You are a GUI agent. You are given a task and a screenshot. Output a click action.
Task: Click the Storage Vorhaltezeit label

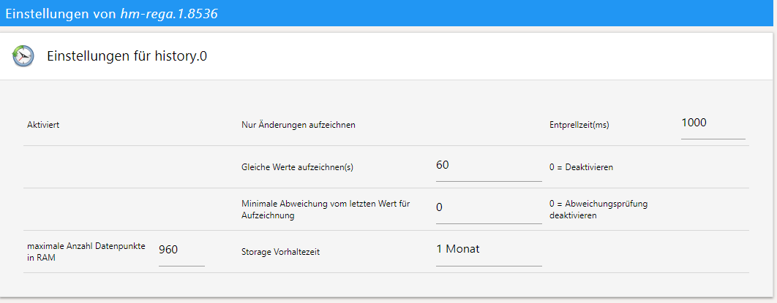click(281, 252)
